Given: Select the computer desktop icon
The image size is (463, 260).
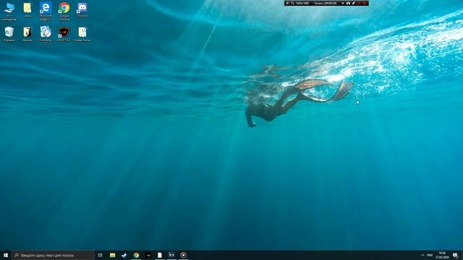Looking at the screenshot, I should click(9, 12).
